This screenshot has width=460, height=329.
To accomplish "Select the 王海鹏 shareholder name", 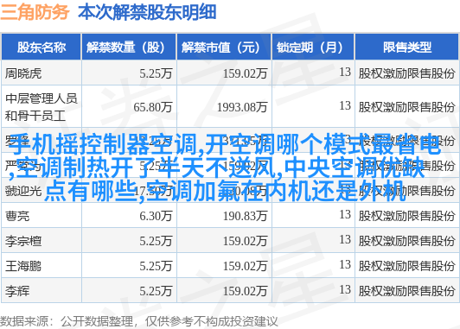I will (x=23, y=266).
